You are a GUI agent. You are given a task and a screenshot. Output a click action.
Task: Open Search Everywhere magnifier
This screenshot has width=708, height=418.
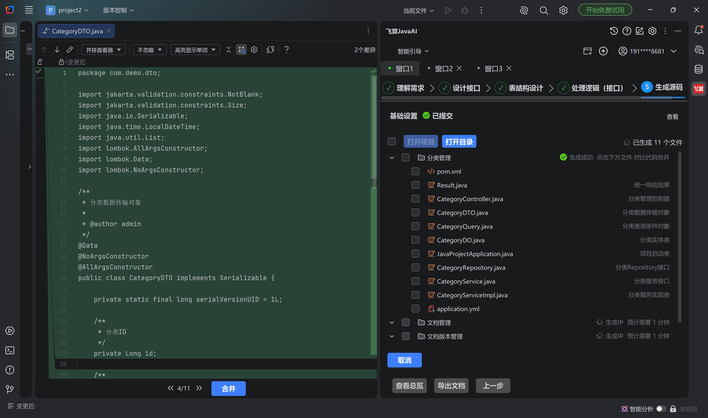pos(544,10)
